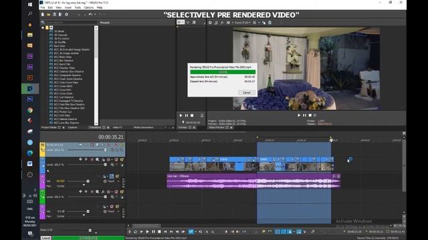Stop playback in the Trimmer window
428x240 pixels.
(192, 115)
